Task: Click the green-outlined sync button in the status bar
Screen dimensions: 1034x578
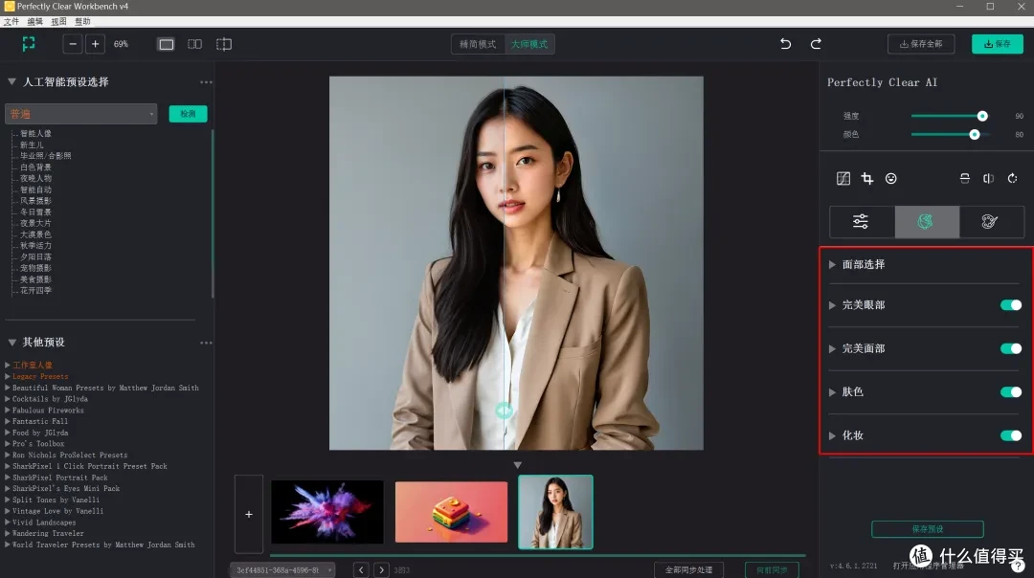Action: pos(772,570)
